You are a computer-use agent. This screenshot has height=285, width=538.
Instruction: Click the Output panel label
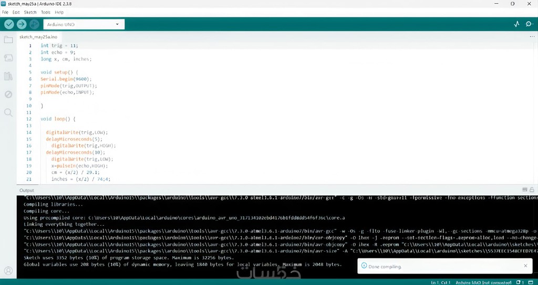tap(26, 191)
